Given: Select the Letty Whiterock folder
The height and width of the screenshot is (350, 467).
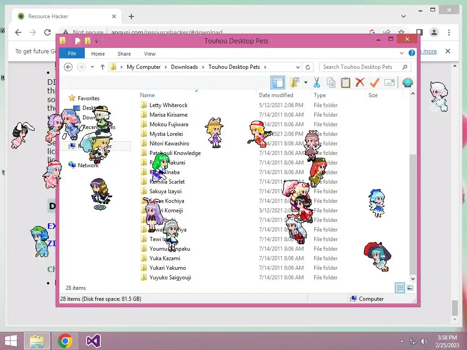Looking at the screenshot, I should pyautogui.click(x=169, y=105).
